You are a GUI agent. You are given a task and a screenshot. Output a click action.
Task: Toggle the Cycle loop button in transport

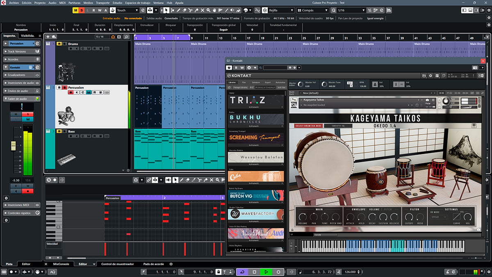click(x=242, y=272)
